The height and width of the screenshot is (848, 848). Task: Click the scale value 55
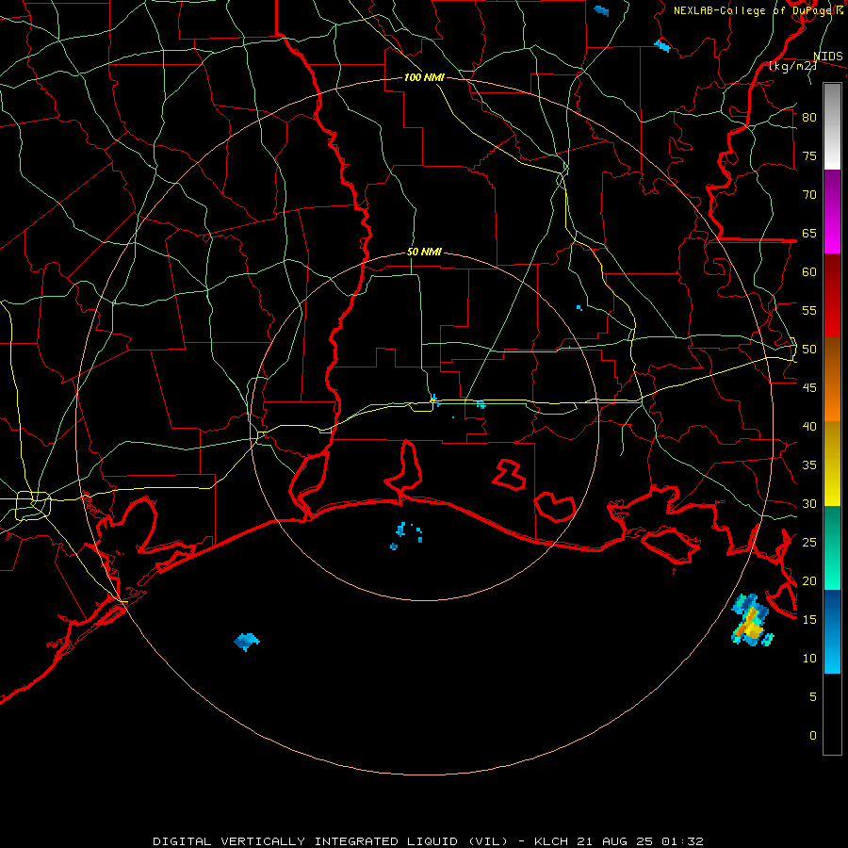click(809, 311)
